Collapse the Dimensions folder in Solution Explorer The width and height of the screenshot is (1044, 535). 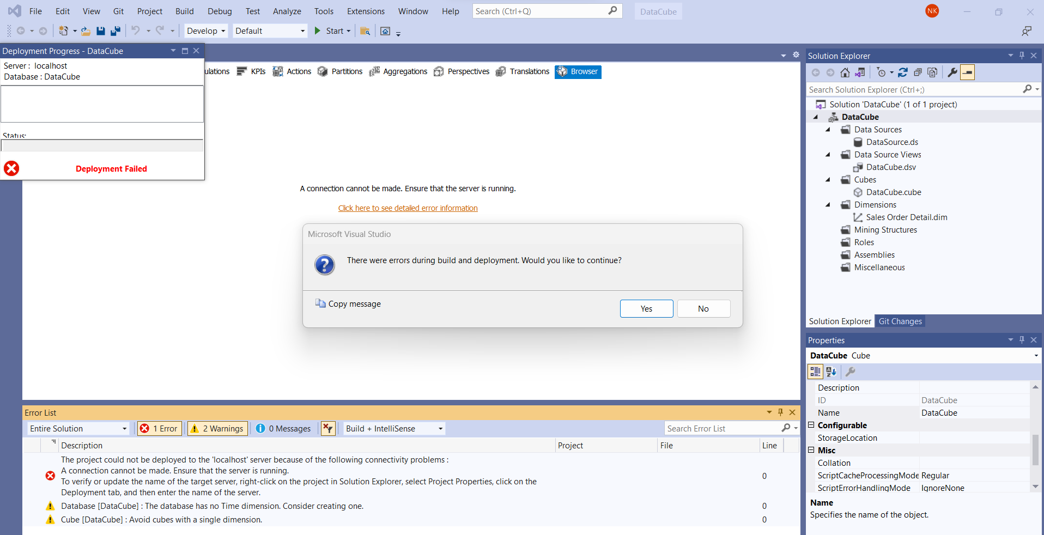coord(828,204)
